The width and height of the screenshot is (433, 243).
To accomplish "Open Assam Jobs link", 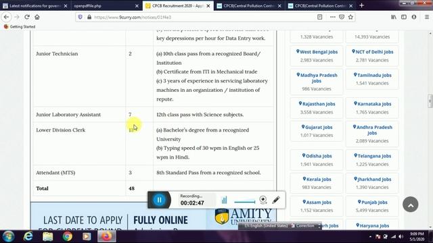I will click(x=317, y=202).
